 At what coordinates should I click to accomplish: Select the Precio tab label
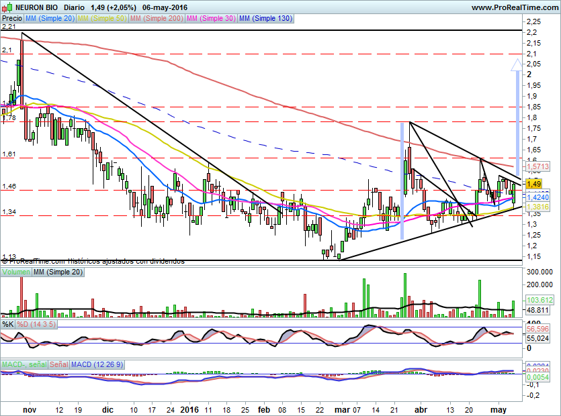click(x=11, y=19)
